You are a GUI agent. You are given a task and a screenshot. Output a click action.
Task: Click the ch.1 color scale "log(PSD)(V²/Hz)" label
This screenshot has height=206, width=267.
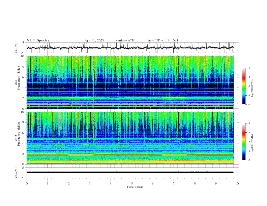[x=253, y=88]
